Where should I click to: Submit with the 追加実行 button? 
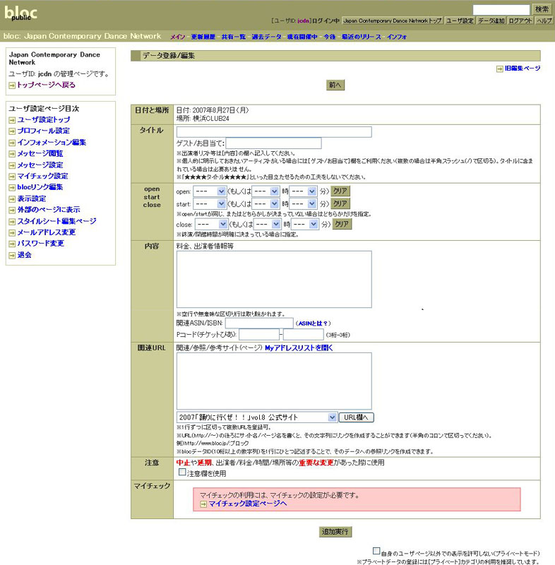[x=335, y=532]
